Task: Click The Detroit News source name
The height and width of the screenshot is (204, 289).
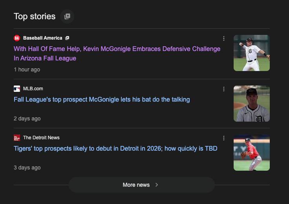Action: [41, 138]
